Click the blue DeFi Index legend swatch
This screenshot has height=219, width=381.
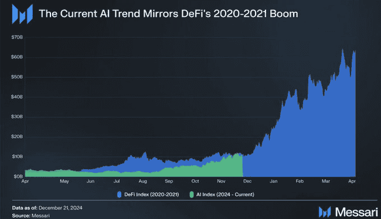[x=120, y=194]
